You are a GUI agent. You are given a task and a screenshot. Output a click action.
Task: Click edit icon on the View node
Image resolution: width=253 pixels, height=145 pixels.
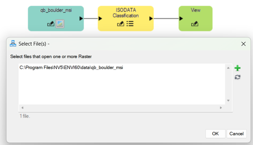pos(194,24)
